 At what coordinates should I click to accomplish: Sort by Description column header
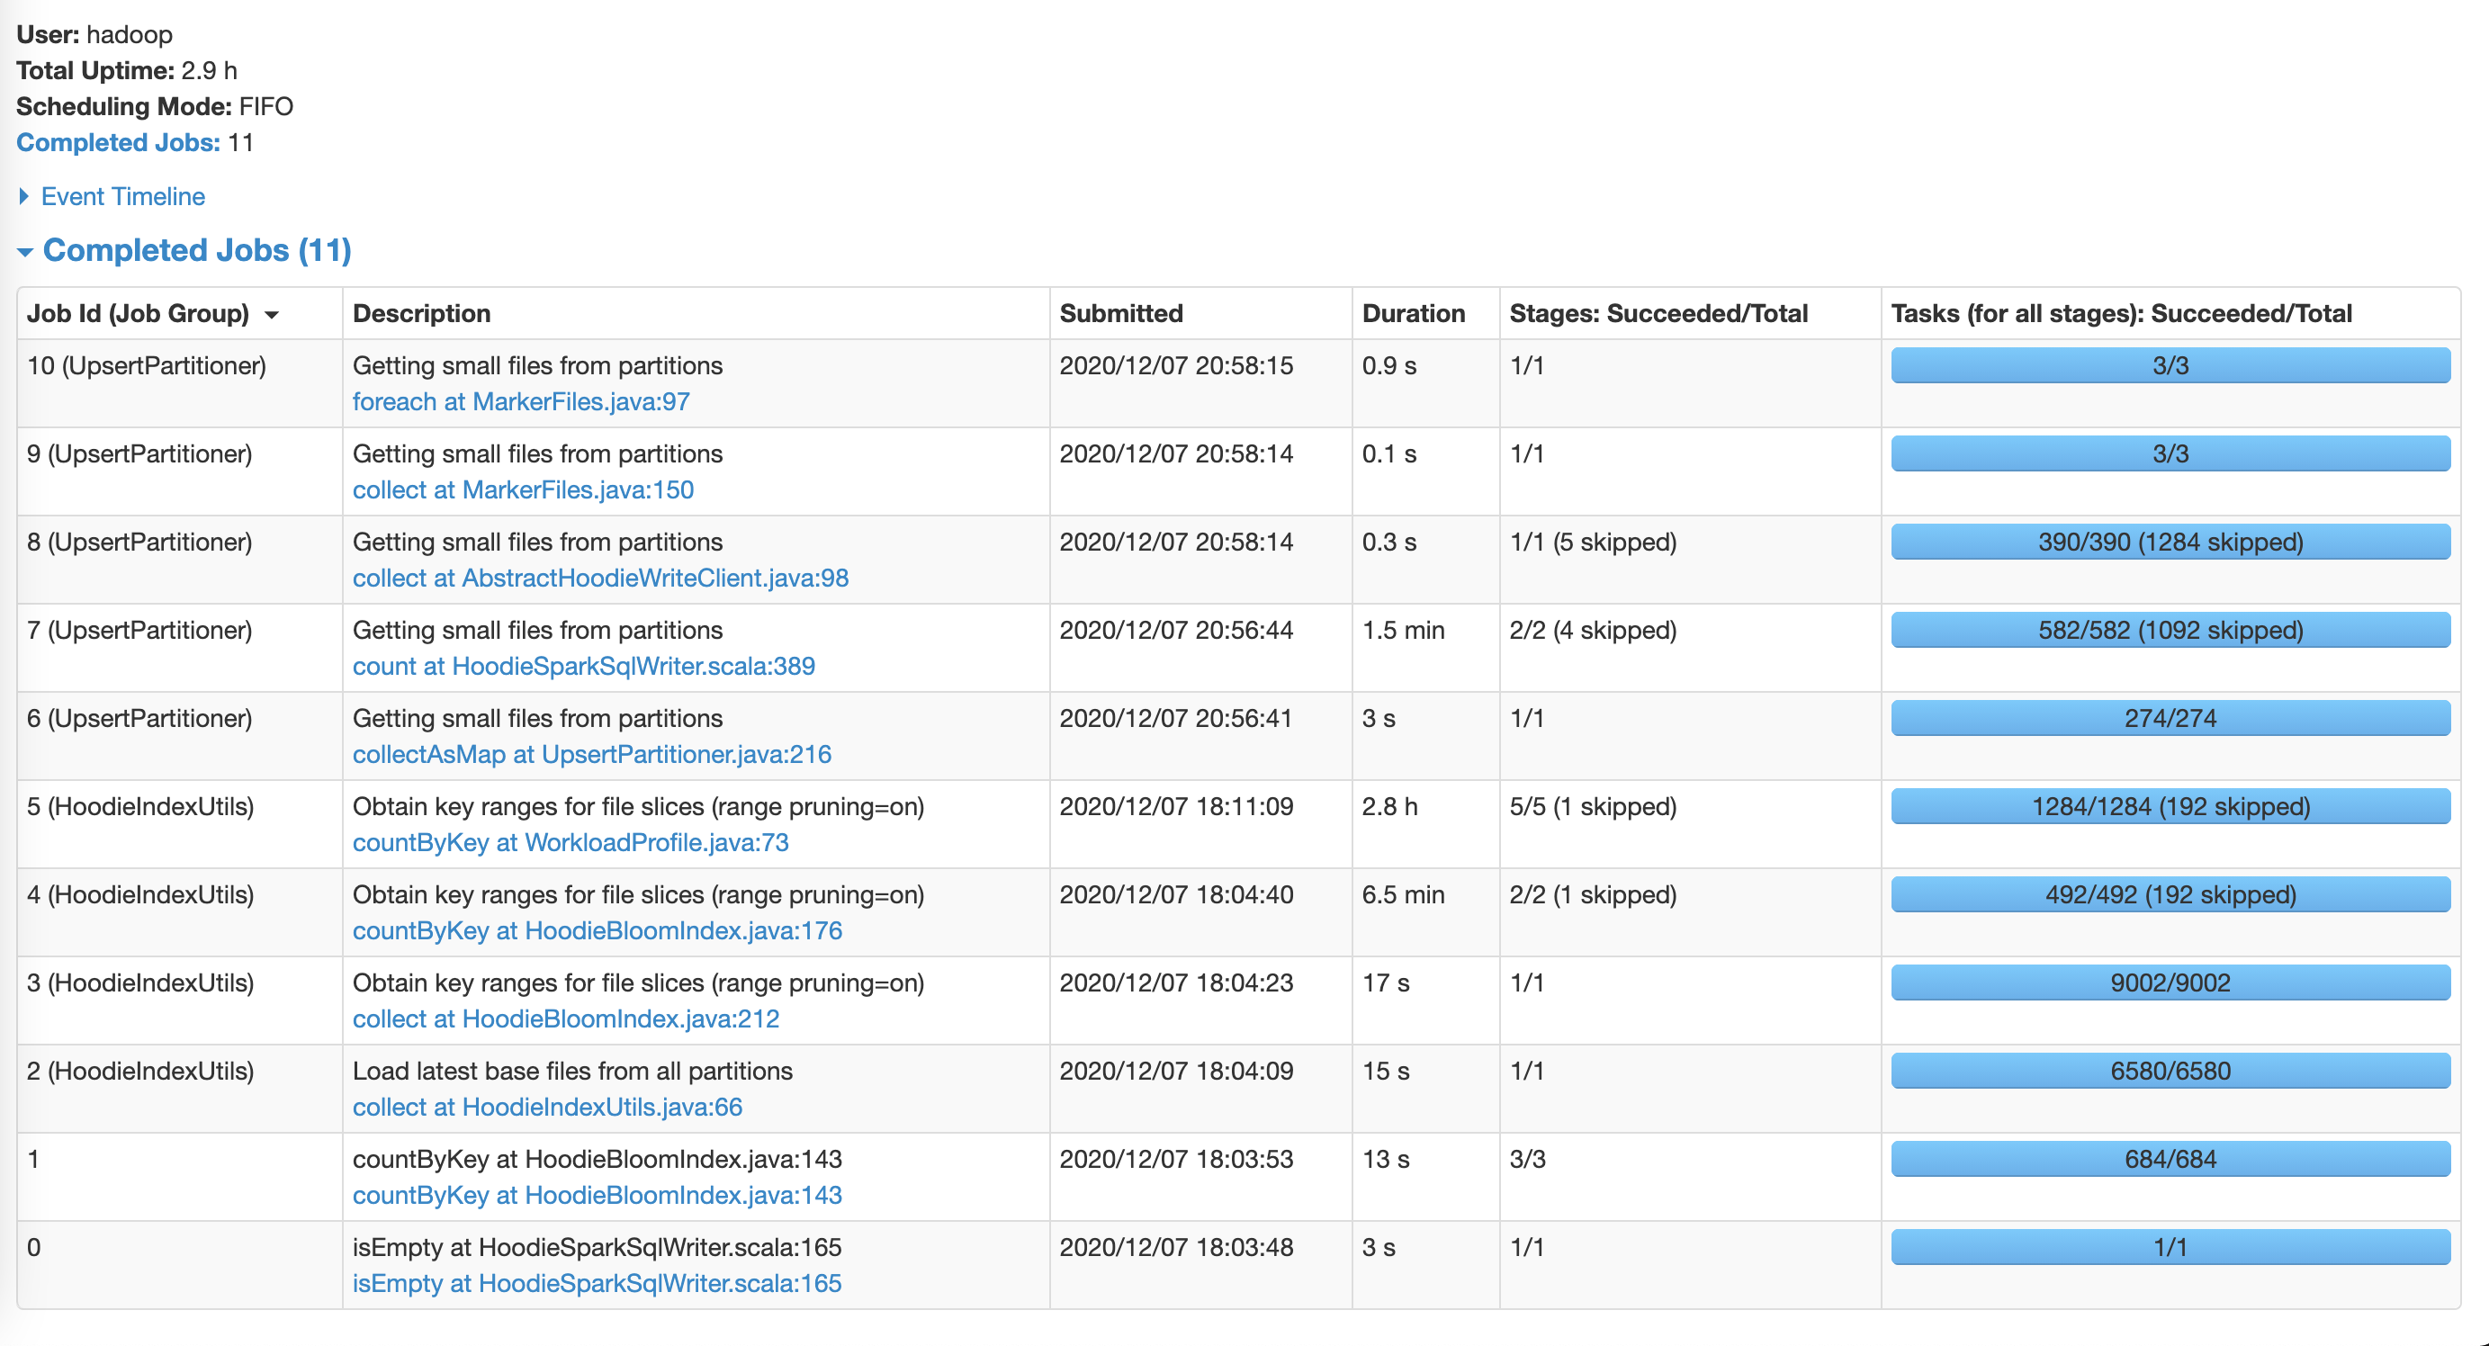pos(421,313)
